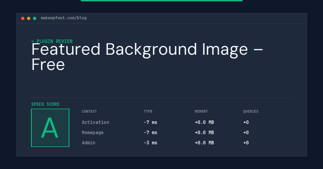Select the Homepage row label
323x169 pixels.
(x=93, y=133)
